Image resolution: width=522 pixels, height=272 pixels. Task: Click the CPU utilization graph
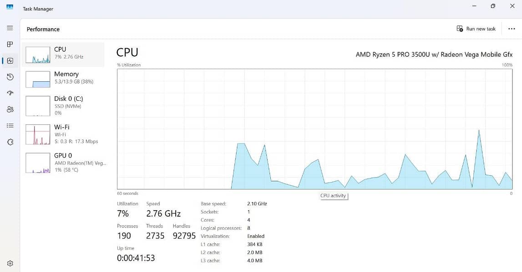[x=314, y=129]
